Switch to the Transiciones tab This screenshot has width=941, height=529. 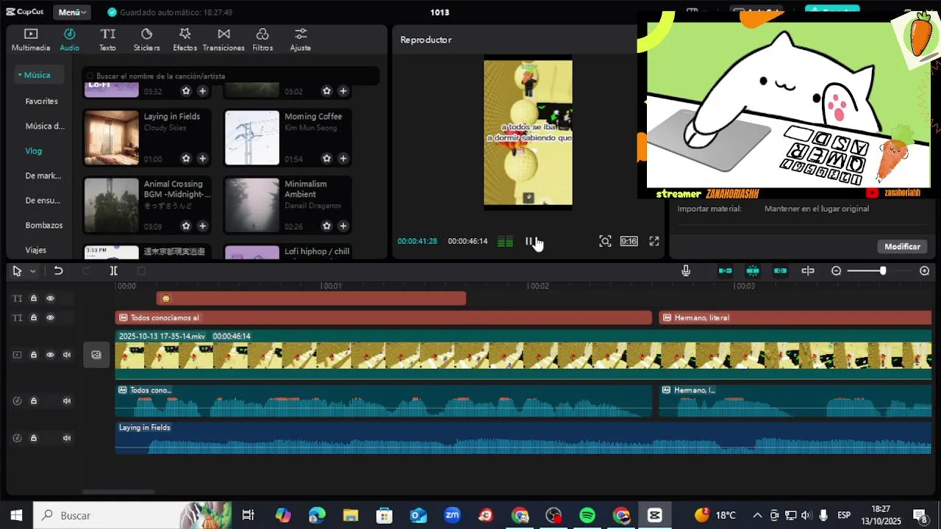click(223, 40)
